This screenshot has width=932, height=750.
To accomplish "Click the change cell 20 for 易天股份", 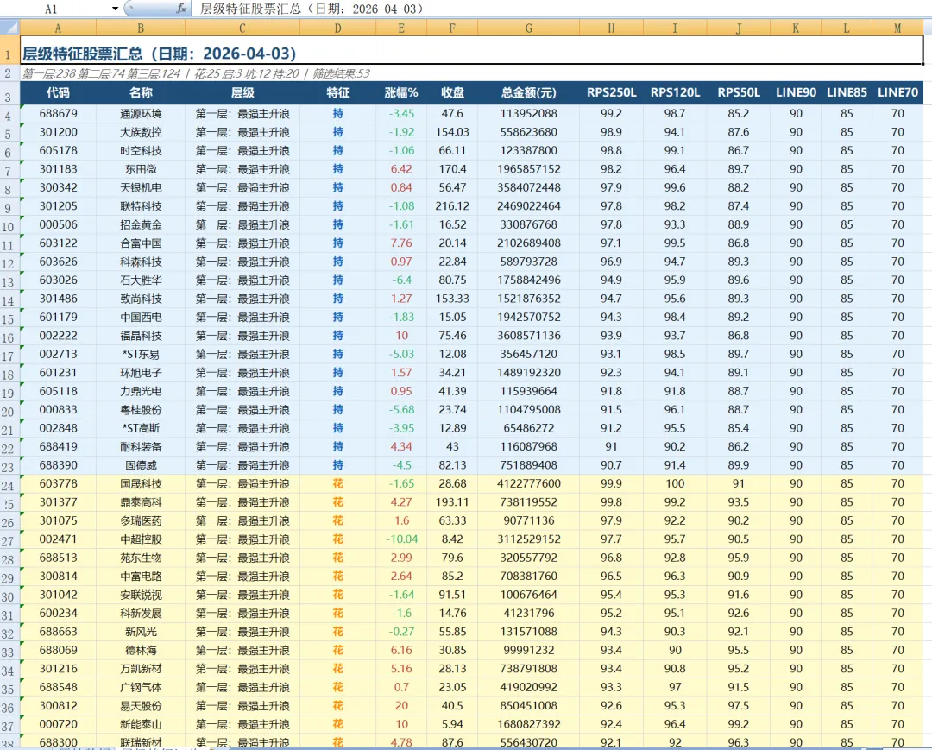I will (x=401, y=705).
